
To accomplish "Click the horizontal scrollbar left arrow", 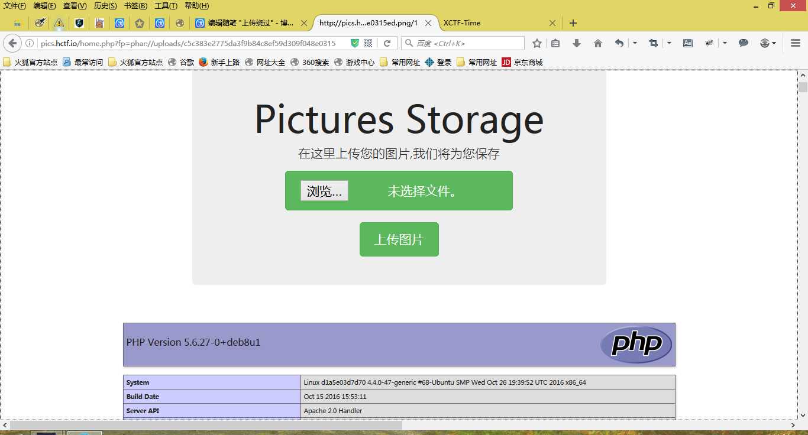I will tap(5, 425).
